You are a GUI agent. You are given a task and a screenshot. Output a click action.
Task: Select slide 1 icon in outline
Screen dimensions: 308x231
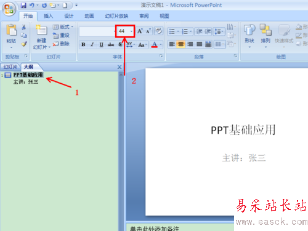(8, 75)
